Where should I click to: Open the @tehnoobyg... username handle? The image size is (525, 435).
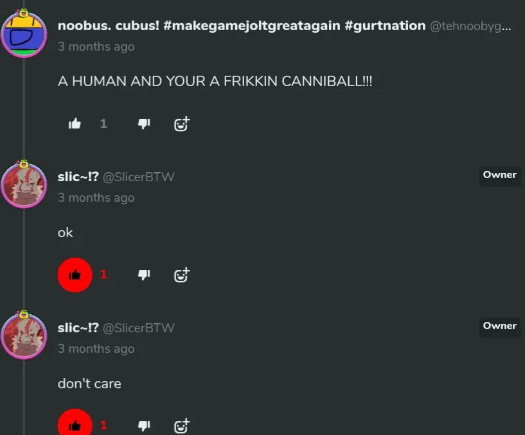[x=470, y=26]
